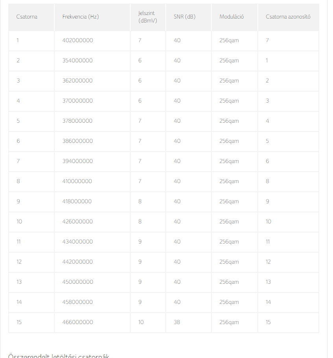Click frequency 378000000 in the table
Screen dimensions: 333x358
[78, 121]
